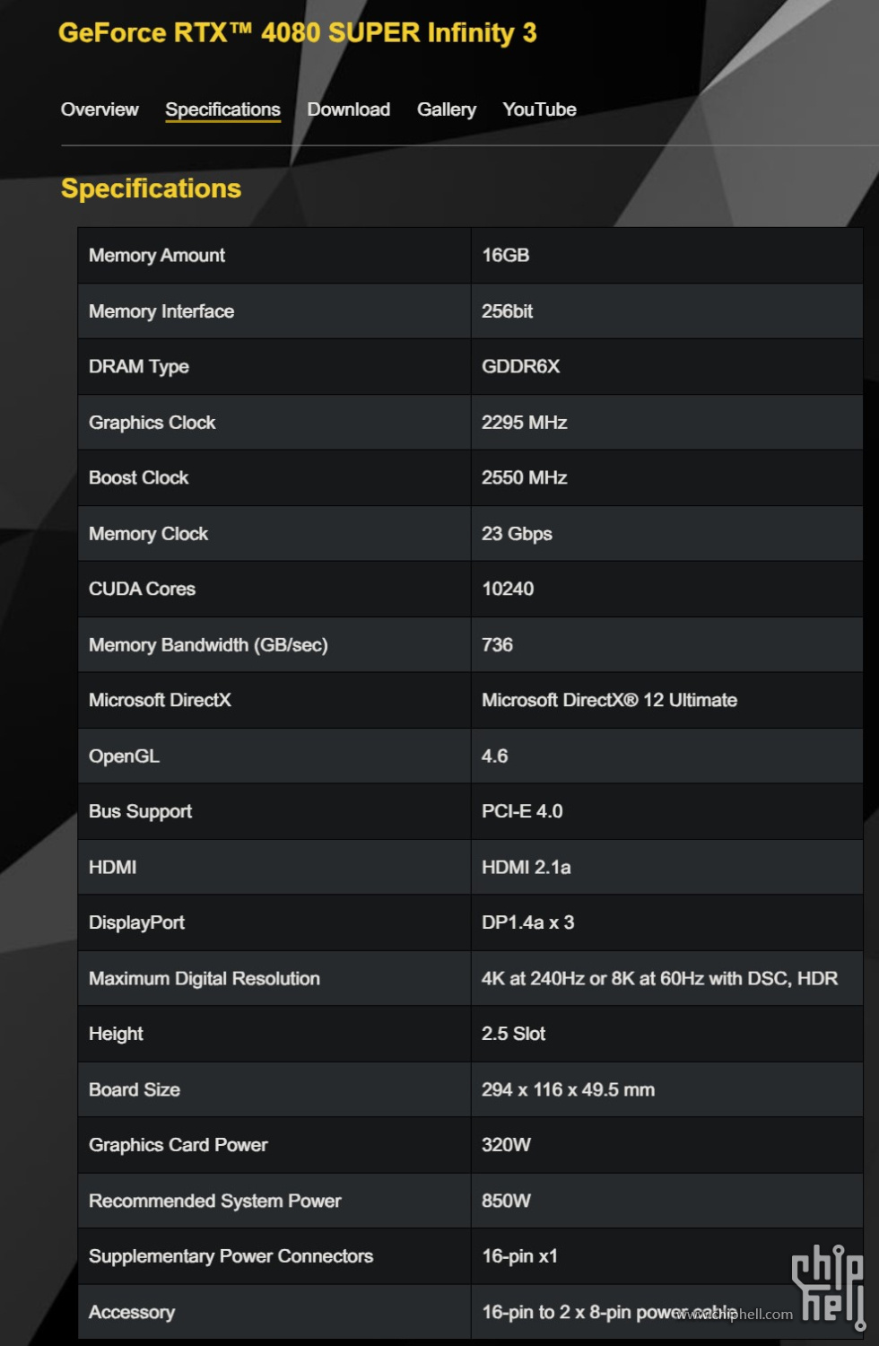This screenshot has width=879, height=1346.
Task: Click the Board Size dimensions value
Action: [x=569, y=1090]
